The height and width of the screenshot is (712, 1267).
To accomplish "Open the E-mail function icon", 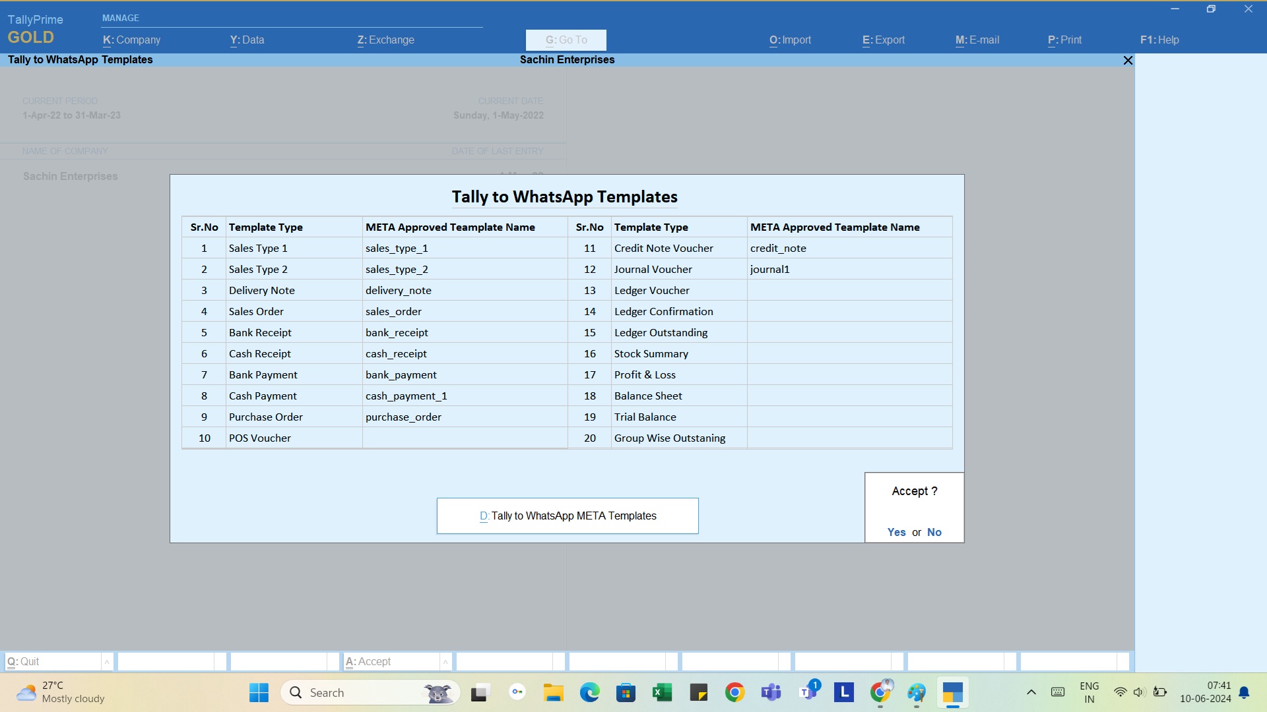I will (x=977, y=39).
